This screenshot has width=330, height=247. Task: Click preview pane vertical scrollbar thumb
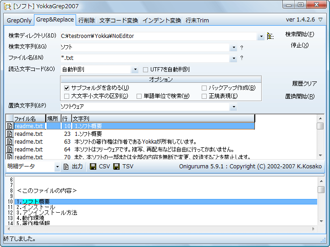point(321,189)
